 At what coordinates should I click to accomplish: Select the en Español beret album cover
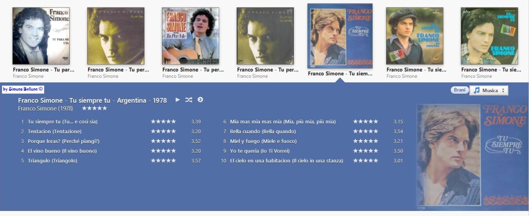pos(415,36)
